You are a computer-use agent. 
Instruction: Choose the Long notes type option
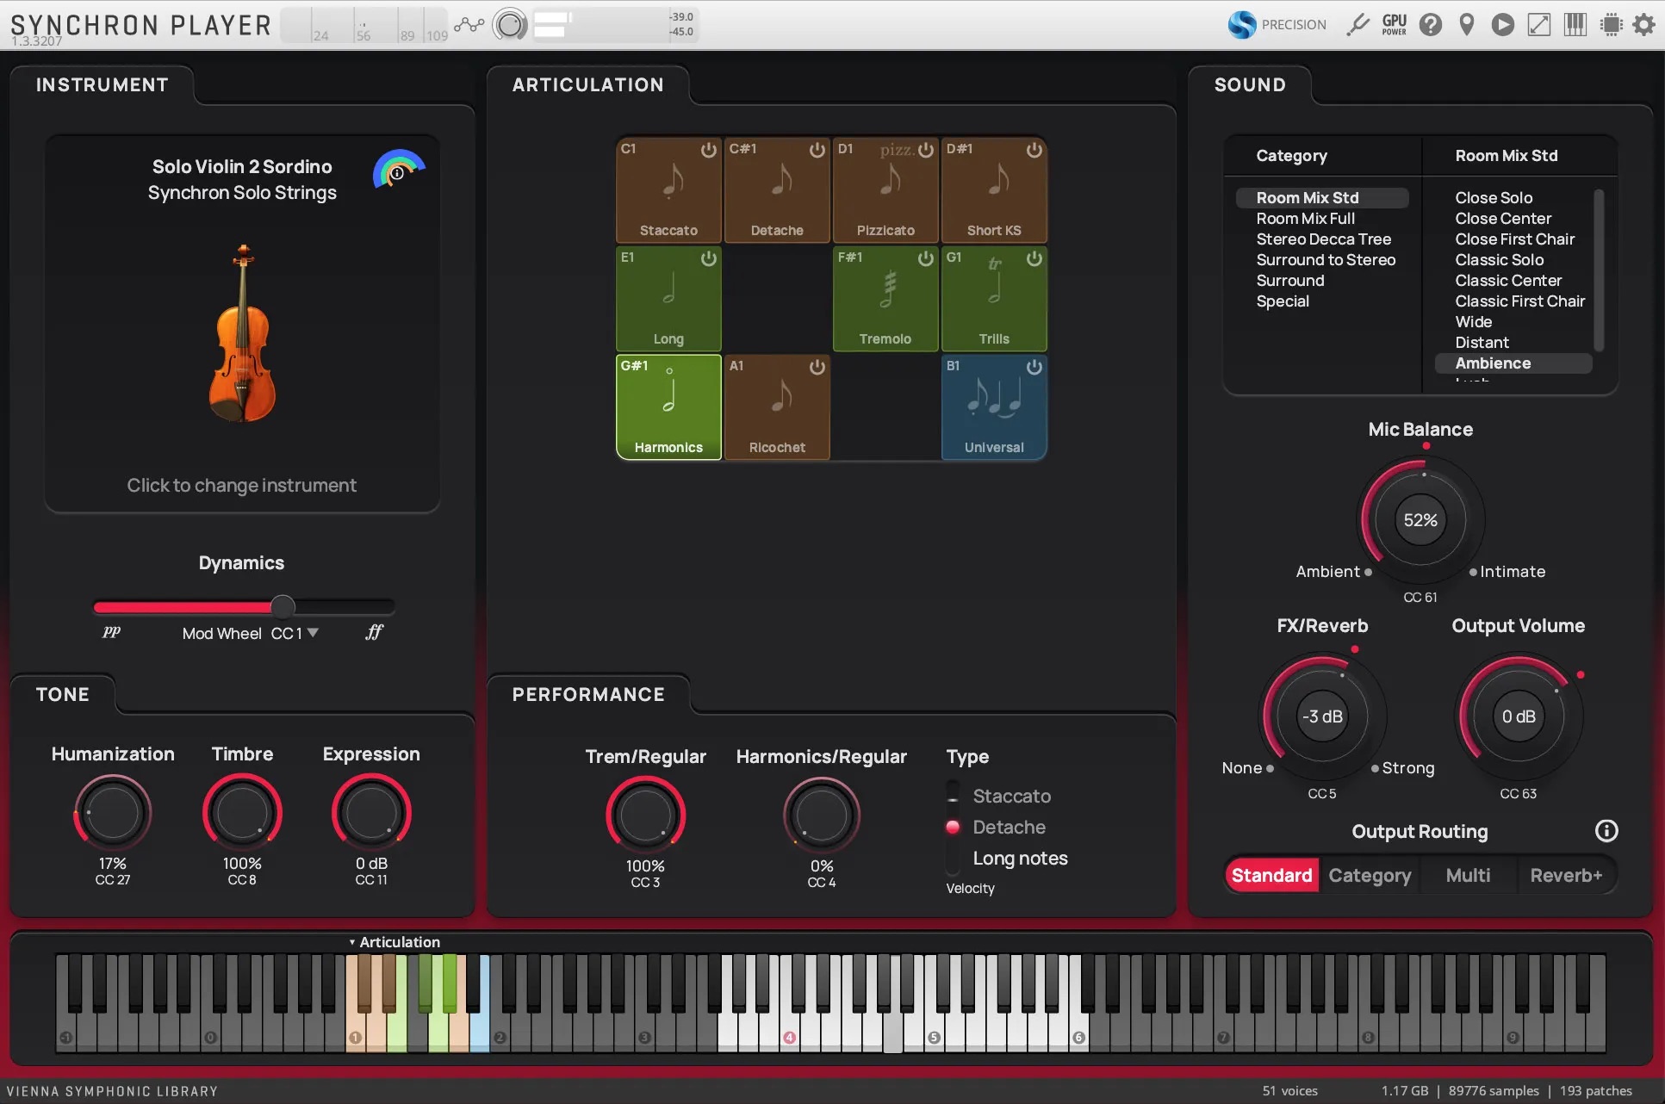pyautogui.click(x=1020, y=858)
